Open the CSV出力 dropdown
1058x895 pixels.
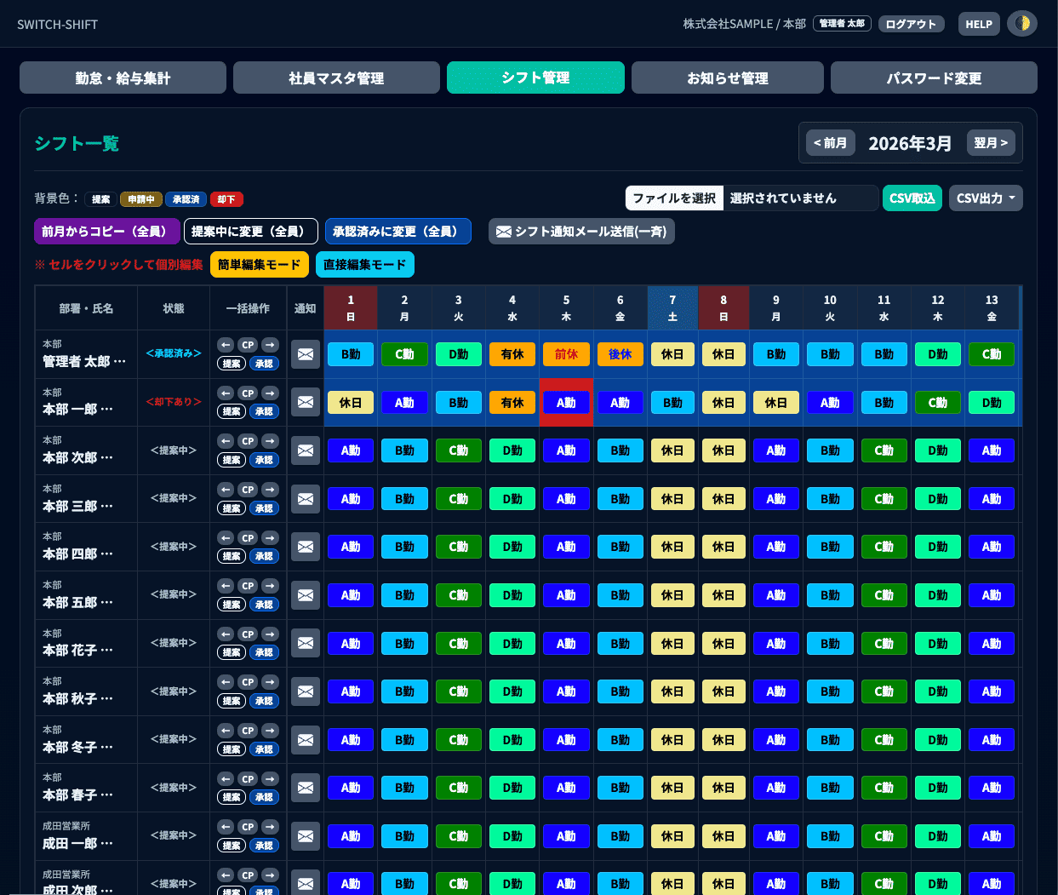pyautogui.click(x=986, y=198)
